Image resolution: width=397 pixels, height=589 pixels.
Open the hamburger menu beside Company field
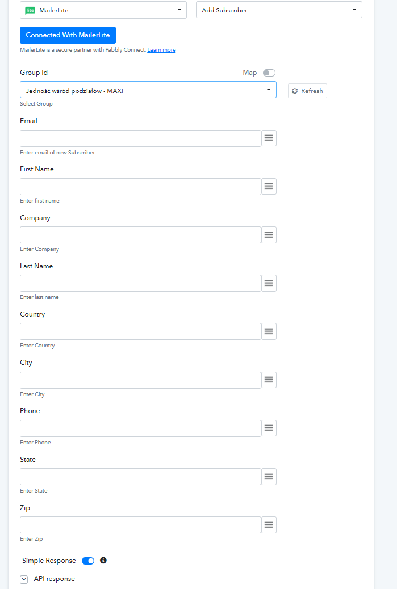(269, 235)
